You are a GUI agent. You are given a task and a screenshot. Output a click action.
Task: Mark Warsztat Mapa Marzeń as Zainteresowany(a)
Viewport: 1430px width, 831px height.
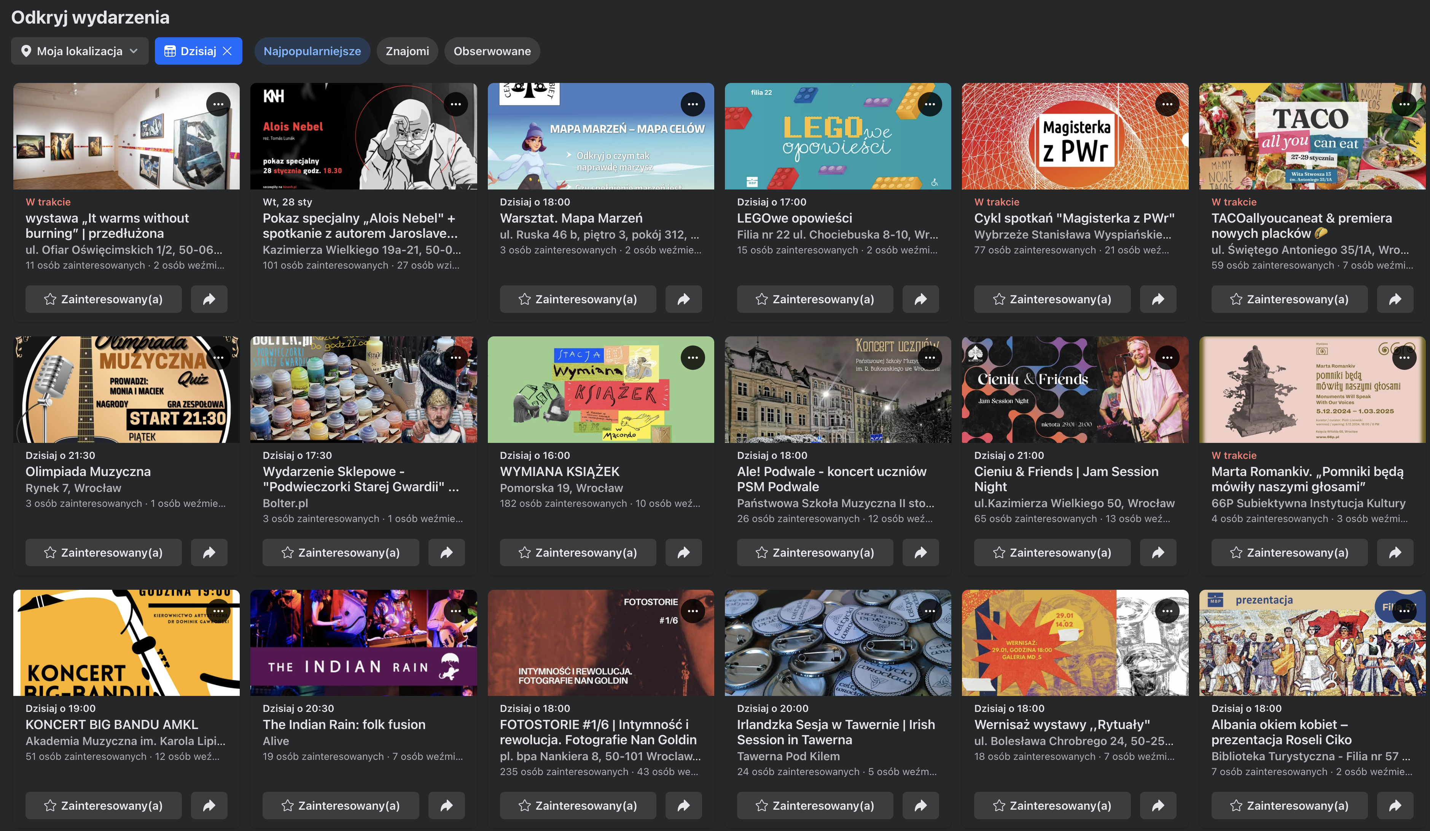578,299
